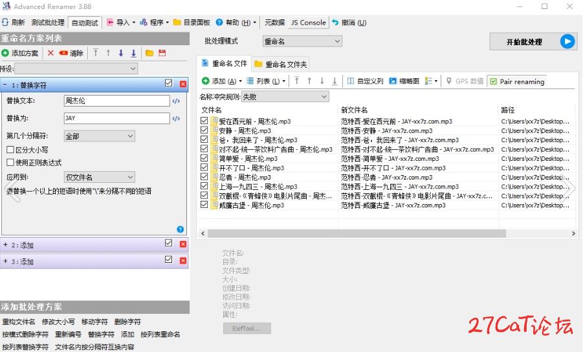583x352 pixels.
Task: Click the Custom columns (自定义列) button
Action: (365, 81)
